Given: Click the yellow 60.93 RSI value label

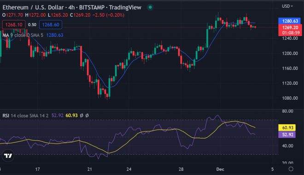Looking at the screenshot, I should (x=287, y=128).
